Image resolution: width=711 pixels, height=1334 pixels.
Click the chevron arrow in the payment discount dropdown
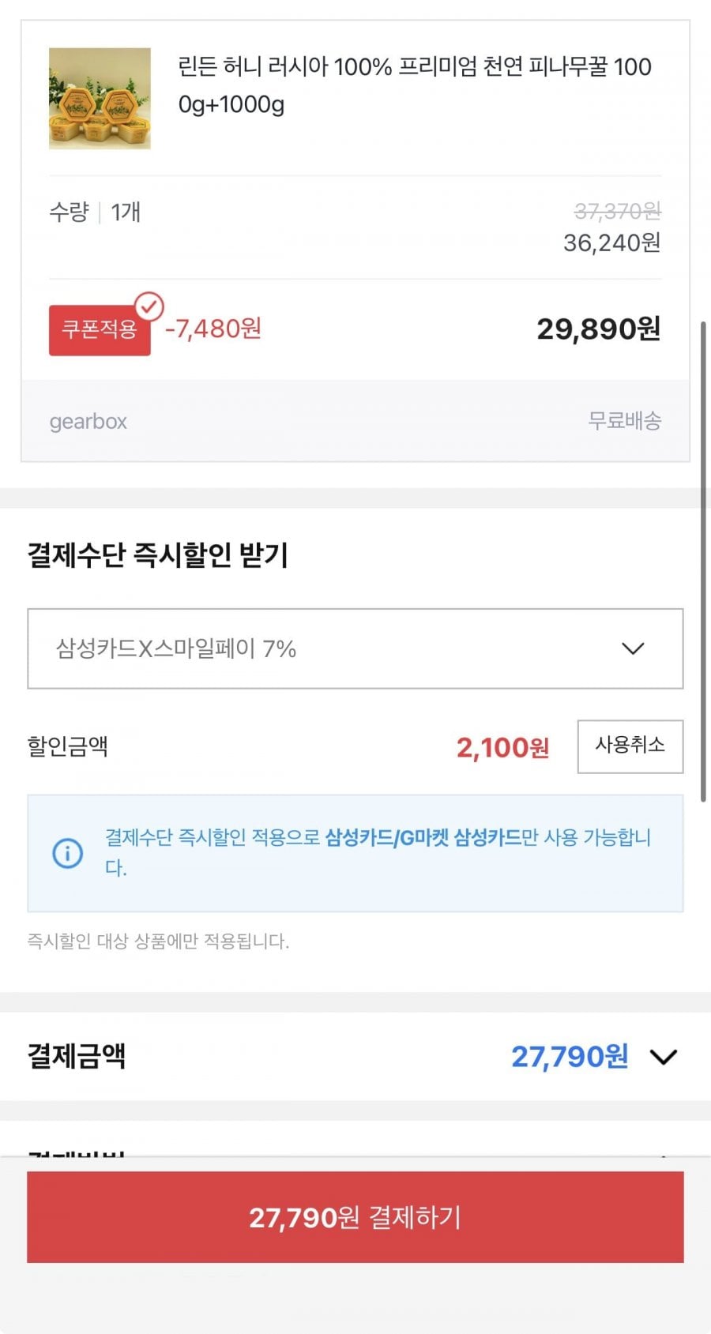pyautogui.click(x=633, y=648)
